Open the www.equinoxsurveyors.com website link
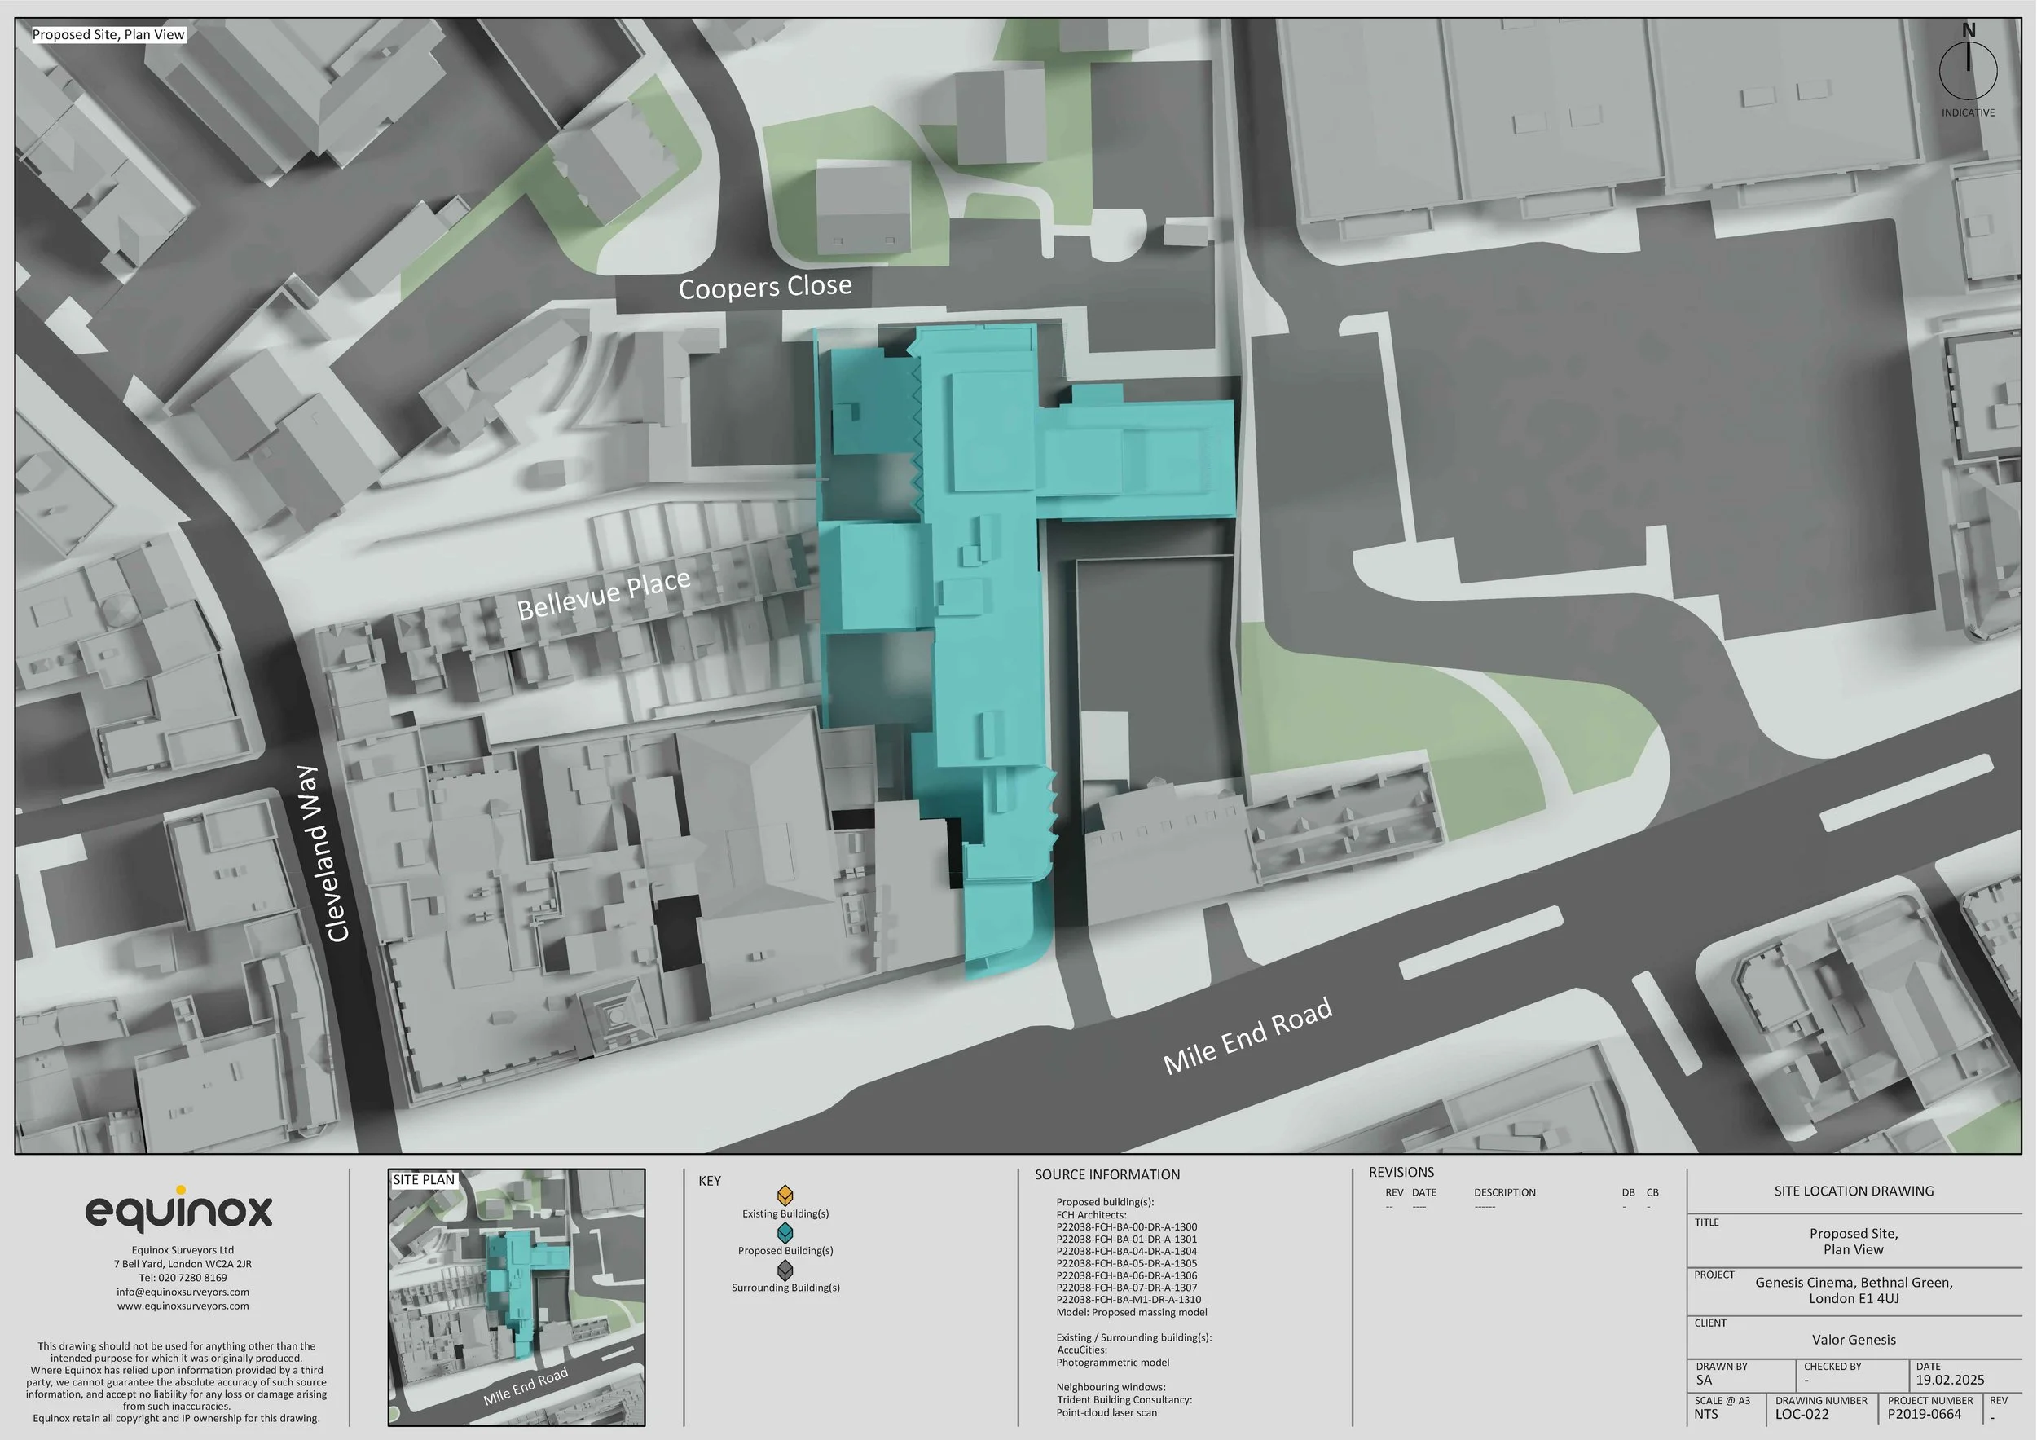Viewport: 2037px width, 1440px height. click(183, 1306)
